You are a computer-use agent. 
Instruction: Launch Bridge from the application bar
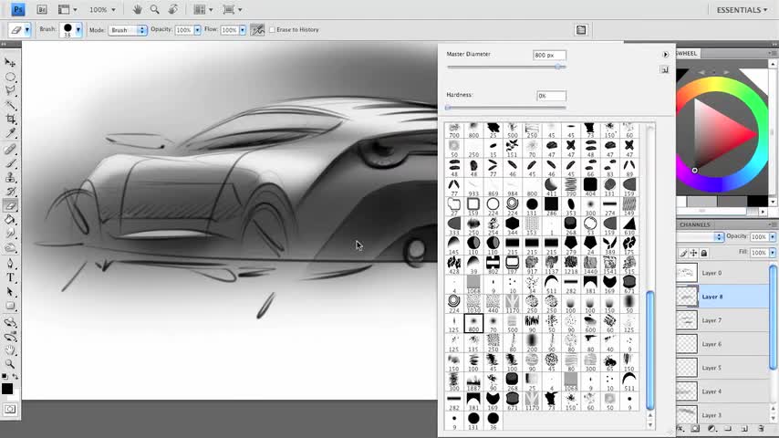(42, 9)
